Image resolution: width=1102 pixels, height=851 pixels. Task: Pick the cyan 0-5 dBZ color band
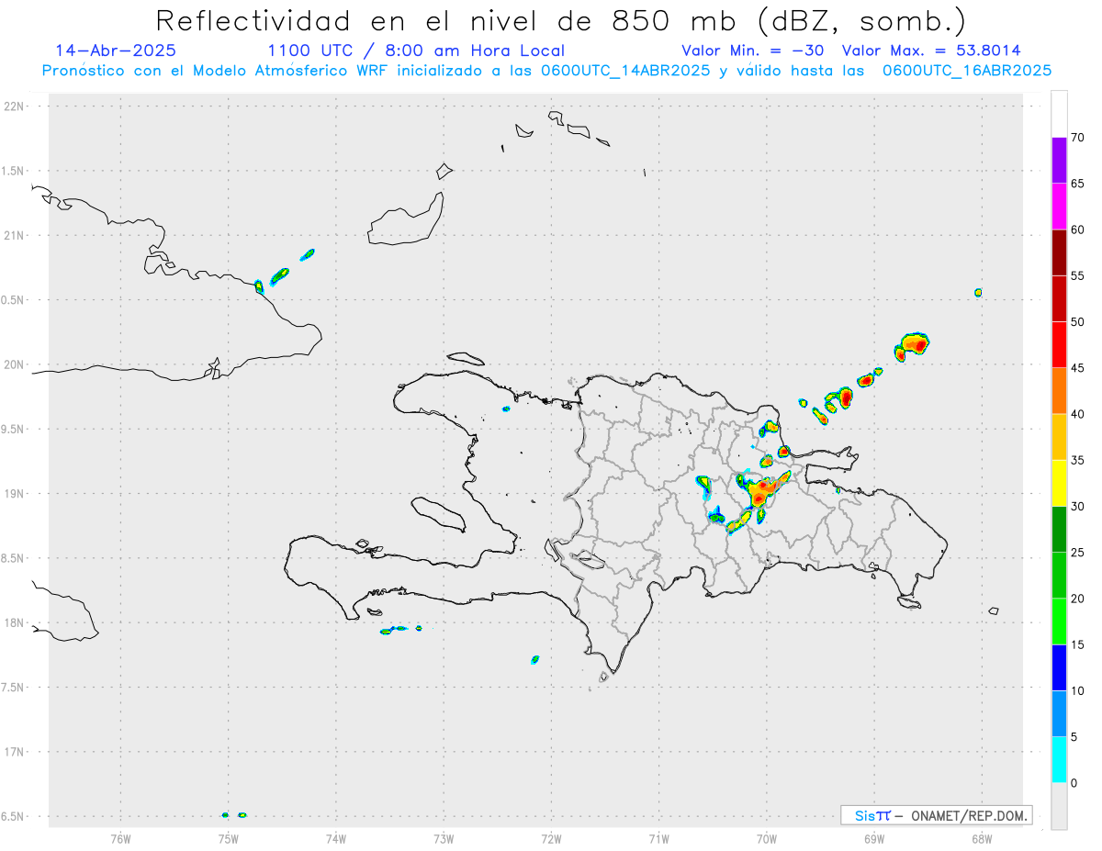pos(1059,760)
